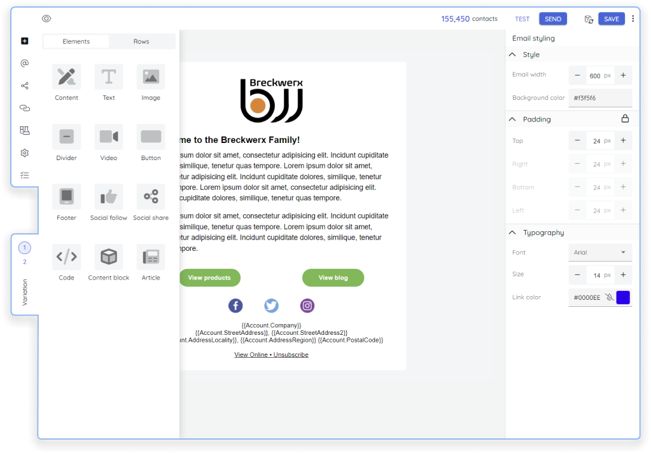The width and height of the screenshot is (651, 453).
Task: Click the Facebook icon in email
Action: coord(235,306)
